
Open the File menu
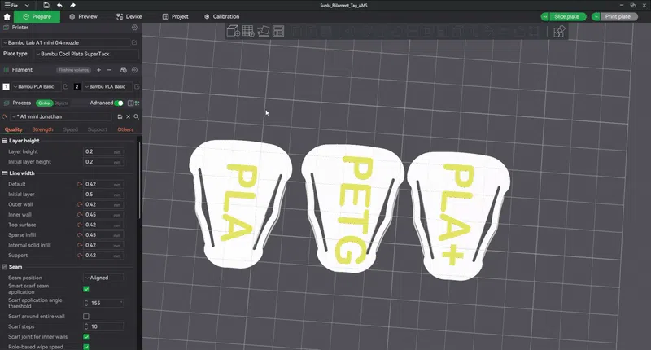click(11, 6)
